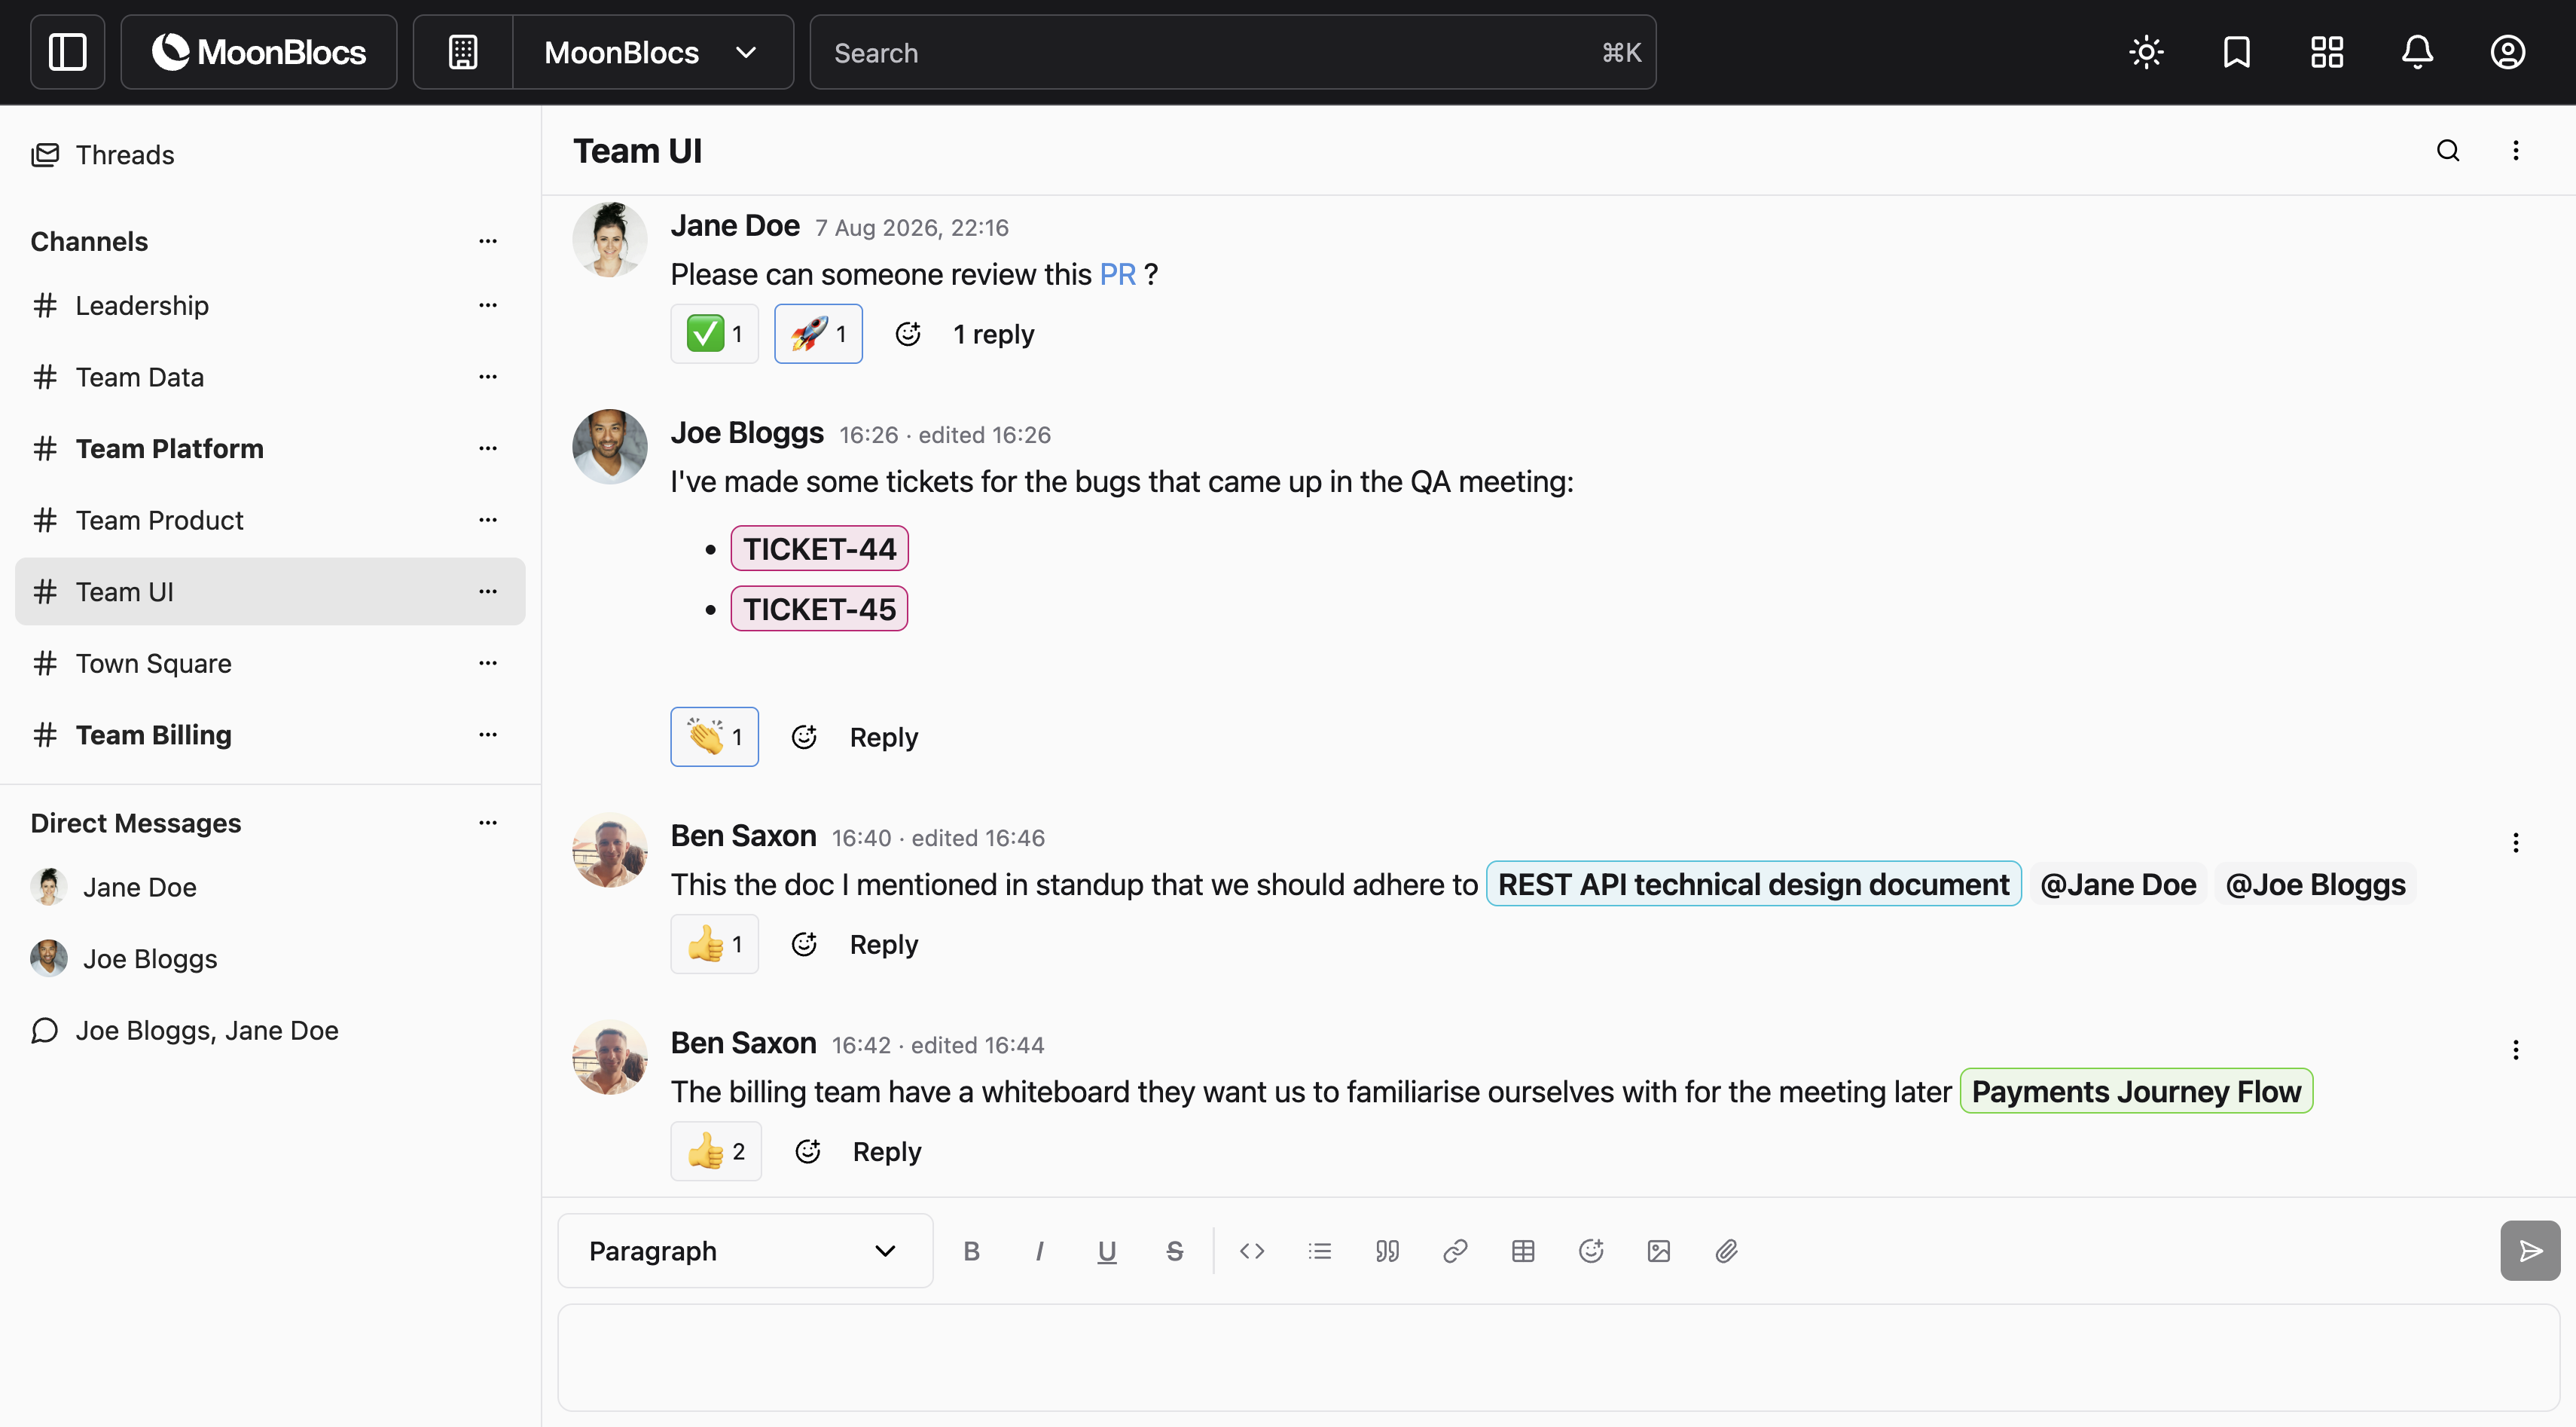Screen dimensions: 2576x1427
Task: Toggle the sidebar panel icon
Action: click(67, 52)
